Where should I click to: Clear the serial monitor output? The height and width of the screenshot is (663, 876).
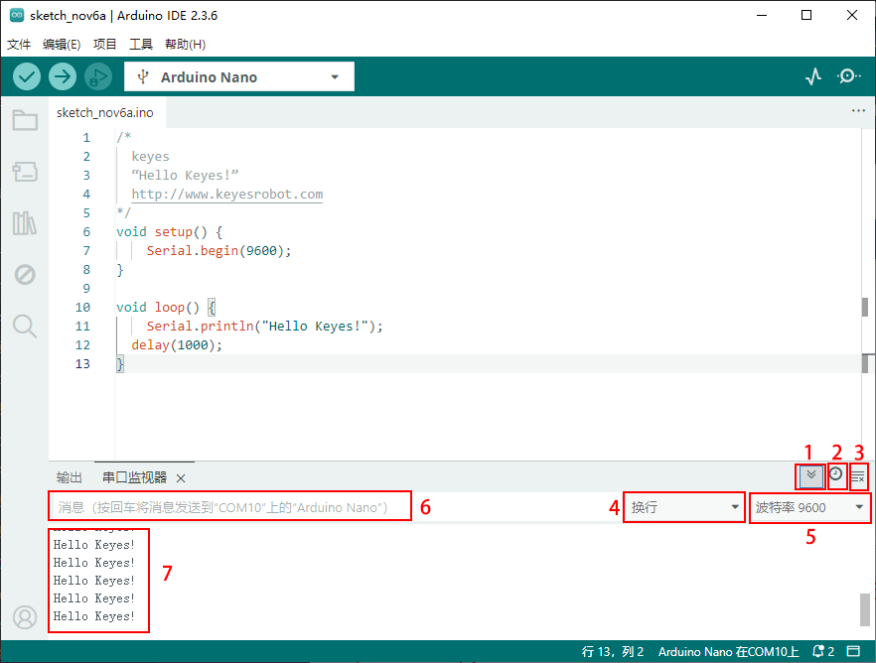click(x=858, y=477)
